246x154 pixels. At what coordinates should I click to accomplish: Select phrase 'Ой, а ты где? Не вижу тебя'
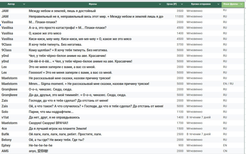coord(57,140)
